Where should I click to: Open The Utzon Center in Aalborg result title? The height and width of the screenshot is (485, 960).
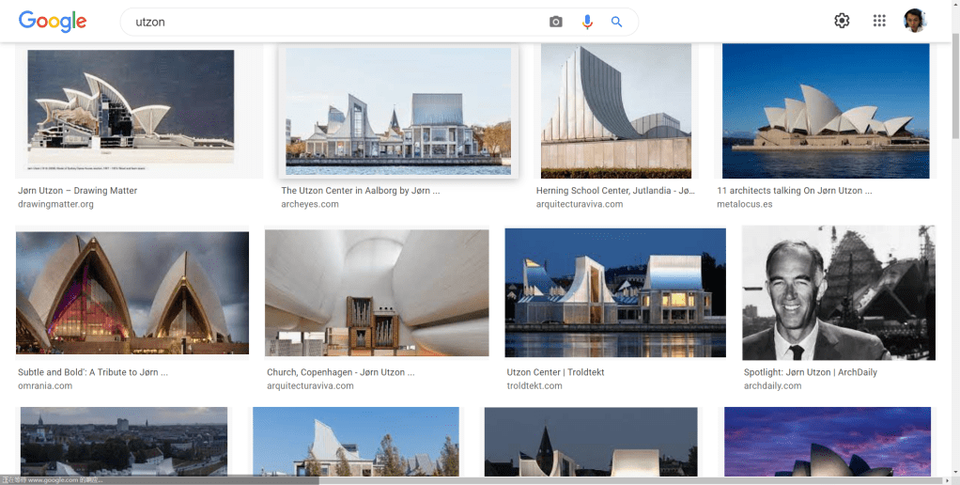pos(361,191)
